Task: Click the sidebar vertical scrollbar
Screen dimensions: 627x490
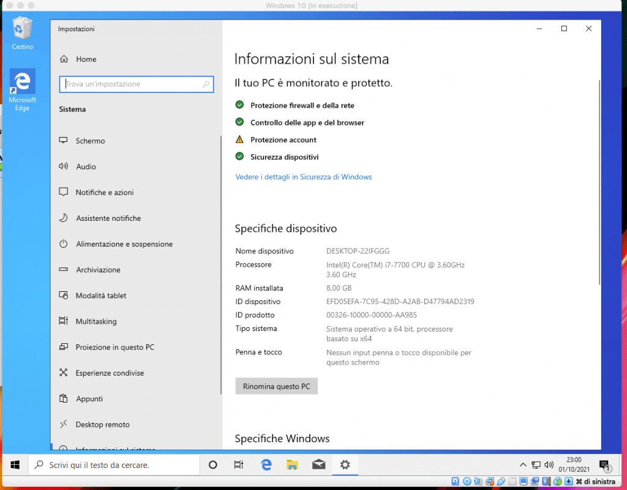Action: (x=220, y=265)
